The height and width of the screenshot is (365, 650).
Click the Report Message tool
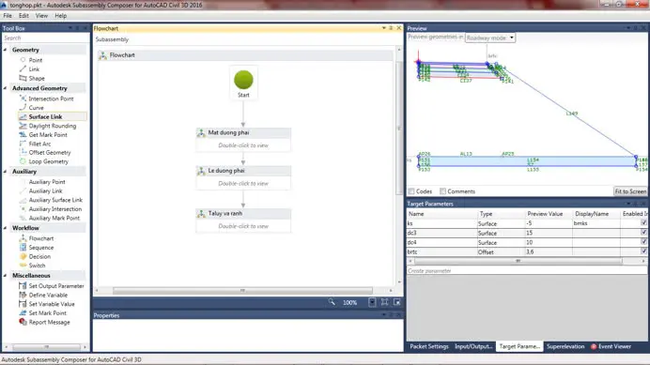(49, 322)
